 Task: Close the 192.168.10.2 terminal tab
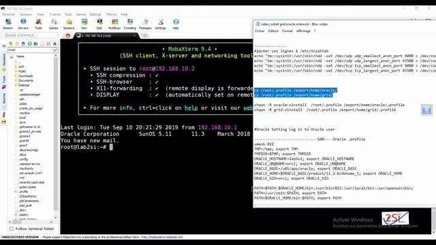click(134, 35)
